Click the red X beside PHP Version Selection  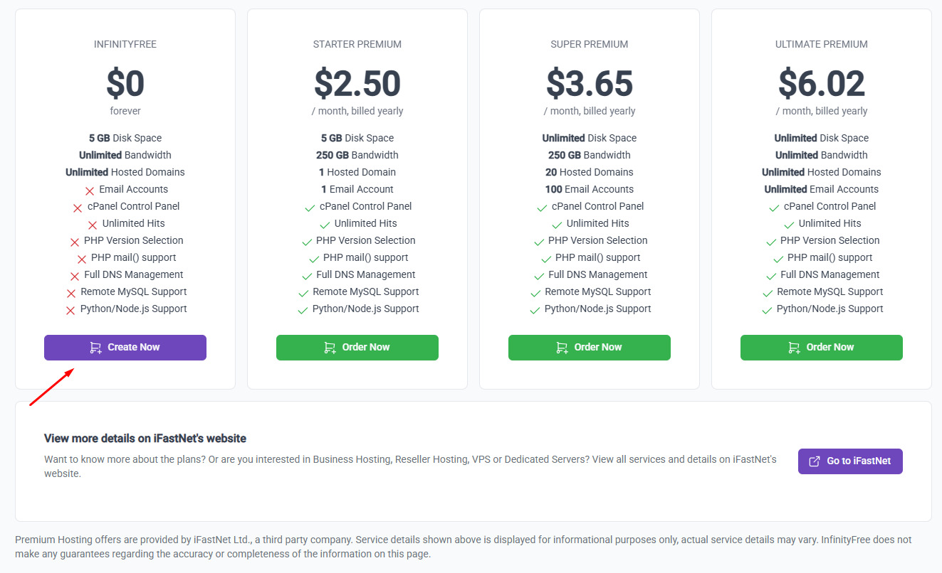coord(75,242)
